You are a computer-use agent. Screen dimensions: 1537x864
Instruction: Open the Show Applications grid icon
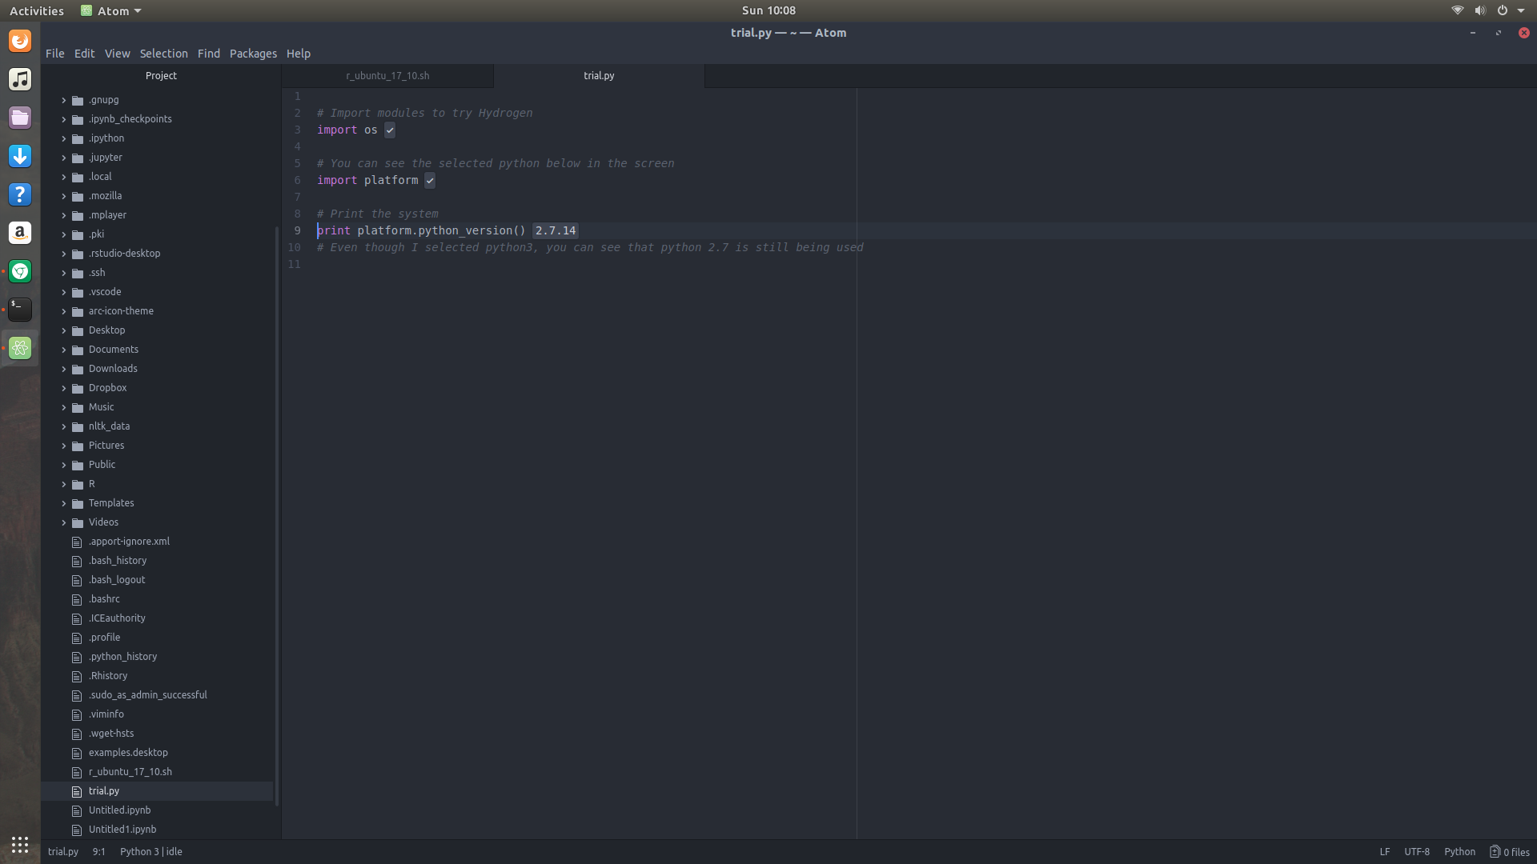tap(20, 845)
